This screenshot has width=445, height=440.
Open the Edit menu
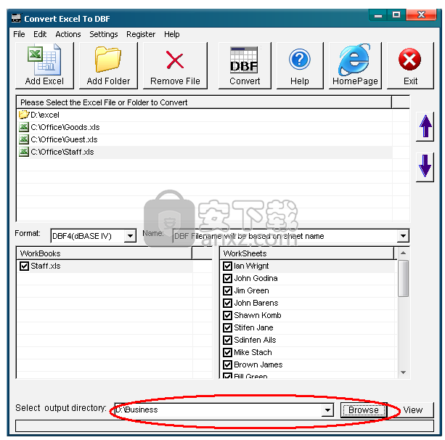[40, 34]
